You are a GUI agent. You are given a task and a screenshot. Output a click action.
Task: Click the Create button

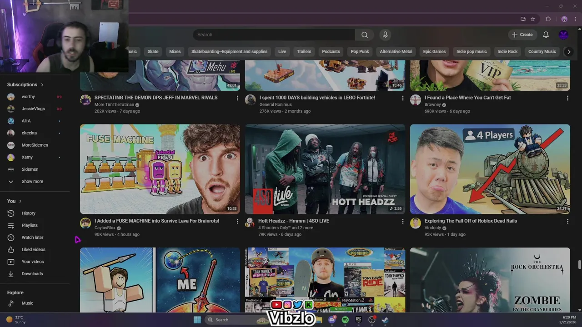[522, 35]
